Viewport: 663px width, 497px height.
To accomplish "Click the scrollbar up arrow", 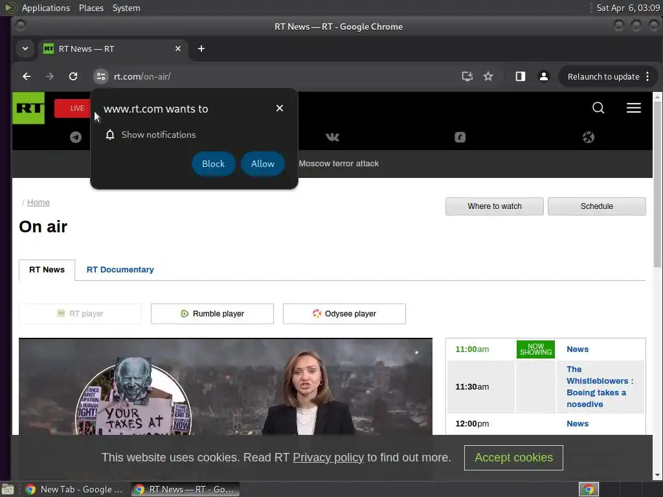I will click(x=657, y=97).
